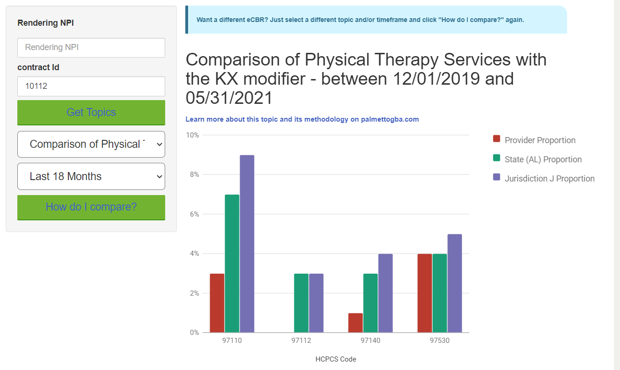Select the tallest purple bar above 97110

[x=247, y=243]
